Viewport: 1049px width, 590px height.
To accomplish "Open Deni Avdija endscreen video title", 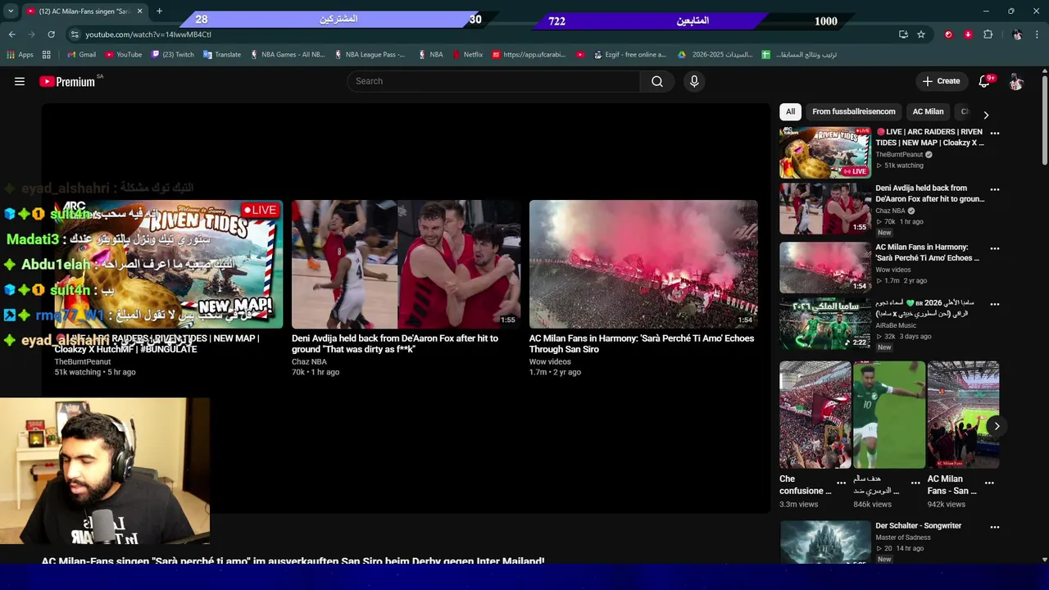I will tap(395, 343).
